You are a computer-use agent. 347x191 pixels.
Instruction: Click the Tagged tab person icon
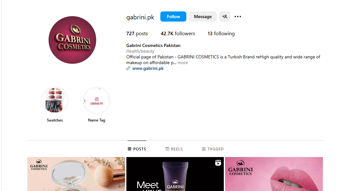(204, 149)
